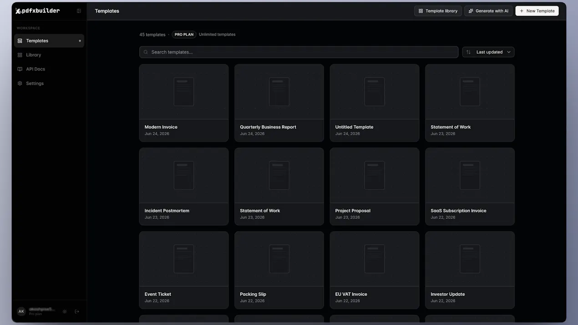Open Settings in the sidebar
Image resolution: width=578 pixels, height=325 pixels.
pos(49,83)
